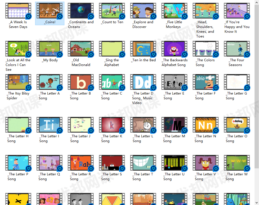Select the file name "_The Letter S Song"
Viewport: 259px width, 205px height.
pyautogui.click(x=112, y=176)
